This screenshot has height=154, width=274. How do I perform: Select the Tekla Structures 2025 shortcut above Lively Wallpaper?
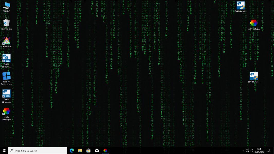[x=6, y=96]
